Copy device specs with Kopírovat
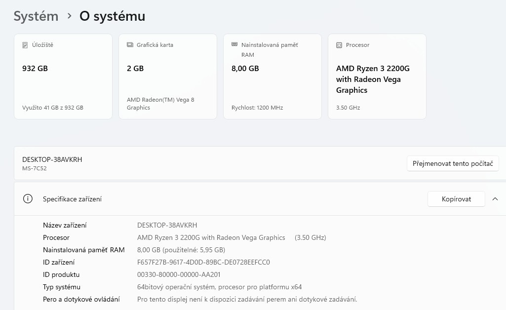This screenshot has height=310, width=506. (456, 199)
